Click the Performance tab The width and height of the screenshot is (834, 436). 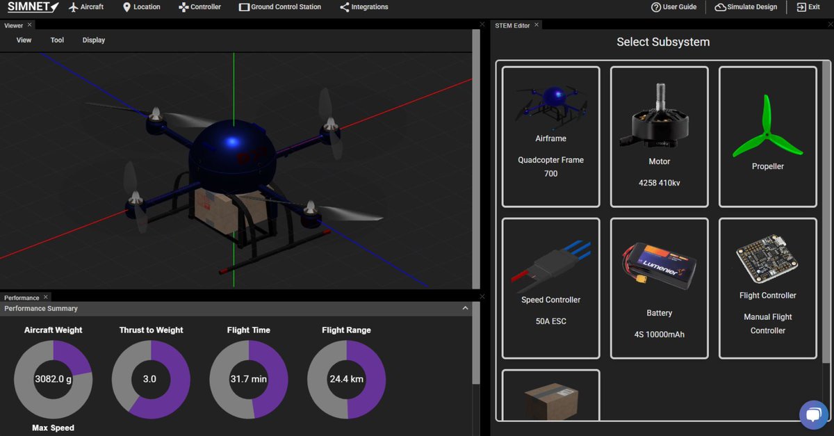click(x=22, y=298)
